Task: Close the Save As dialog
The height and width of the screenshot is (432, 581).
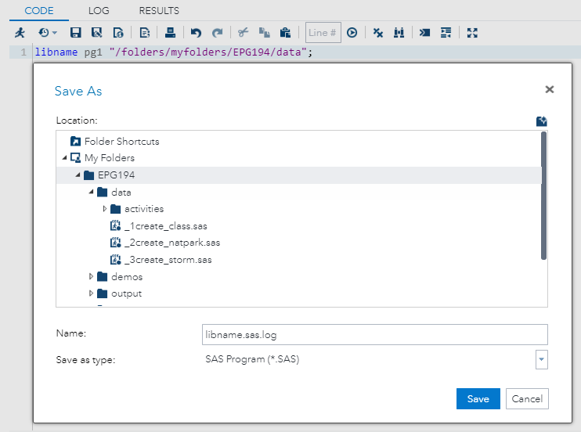Action: (550, 89)
